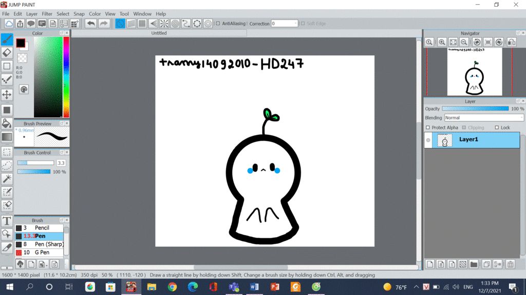The image size is (526, 295).
Task: Zoom out using the Navigator magnifier minus
Action: pyautogui.click(x=464, y=42)
